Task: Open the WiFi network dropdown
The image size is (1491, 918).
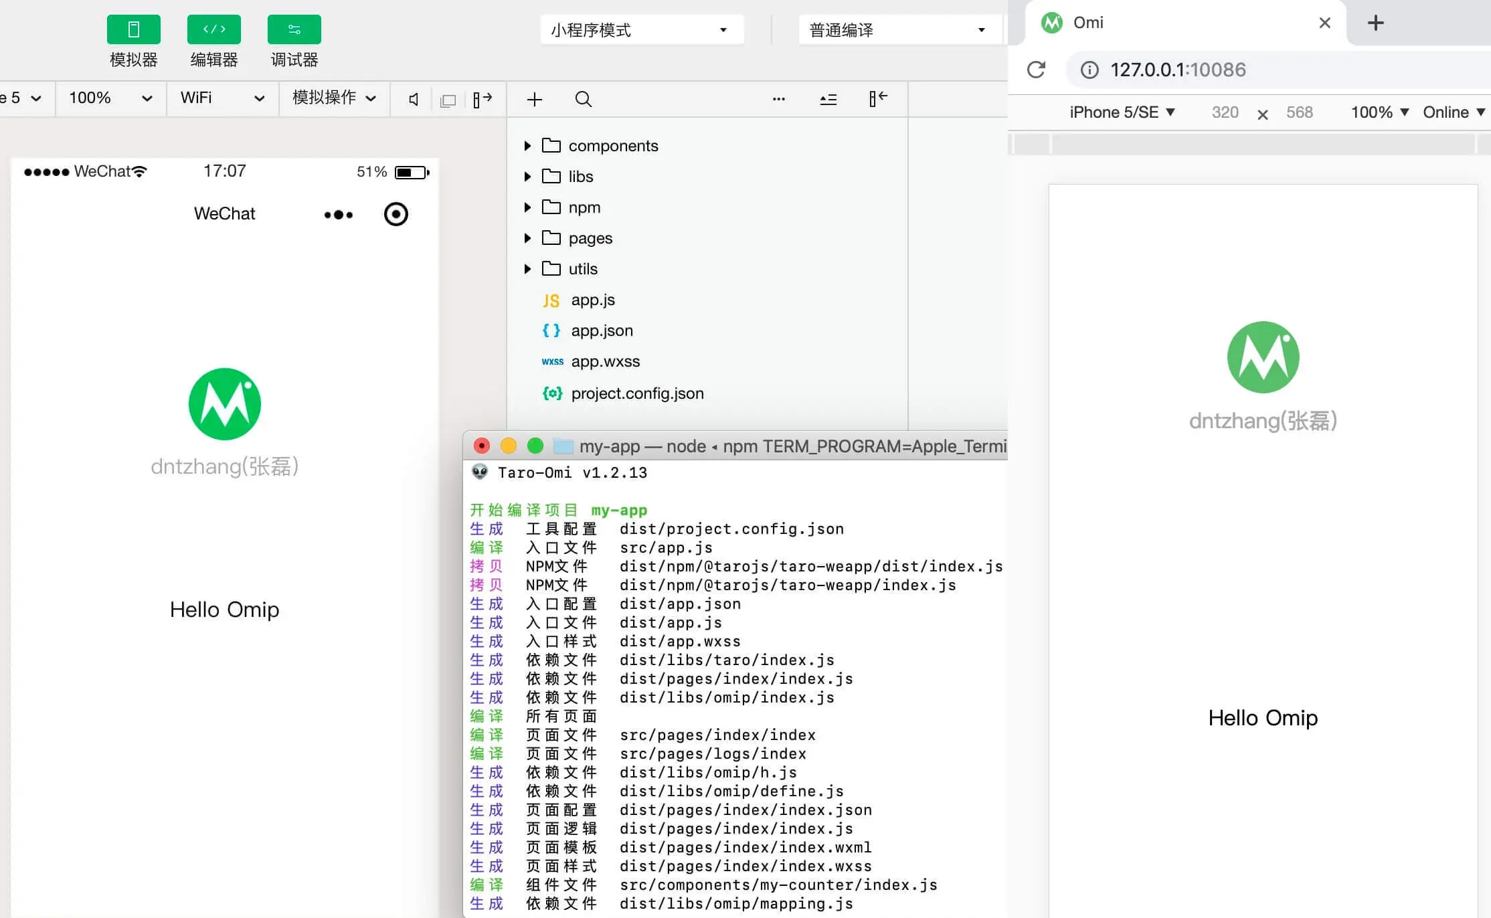Action: tap(222, 98)
